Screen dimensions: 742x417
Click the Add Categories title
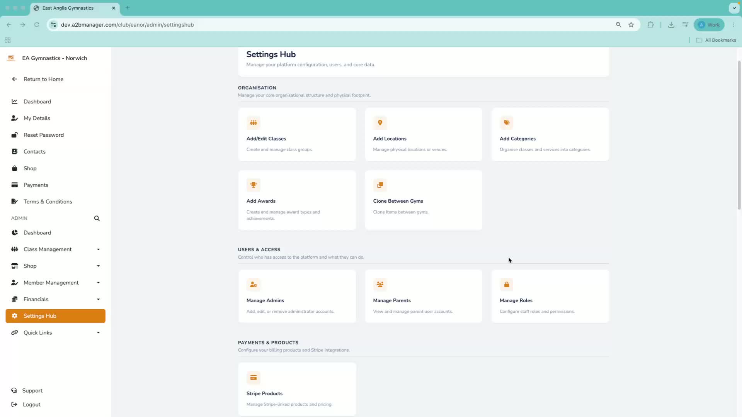517,139
